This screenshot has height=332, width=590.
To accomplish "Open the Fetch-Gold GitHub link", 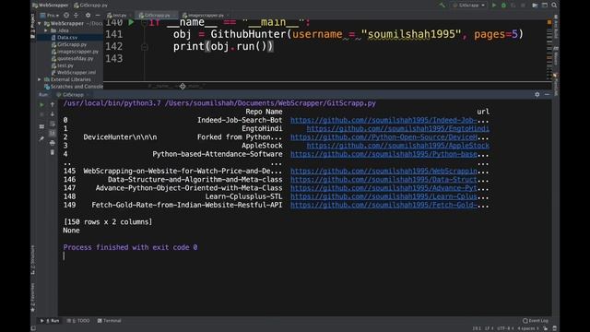I will coord(383,205).
